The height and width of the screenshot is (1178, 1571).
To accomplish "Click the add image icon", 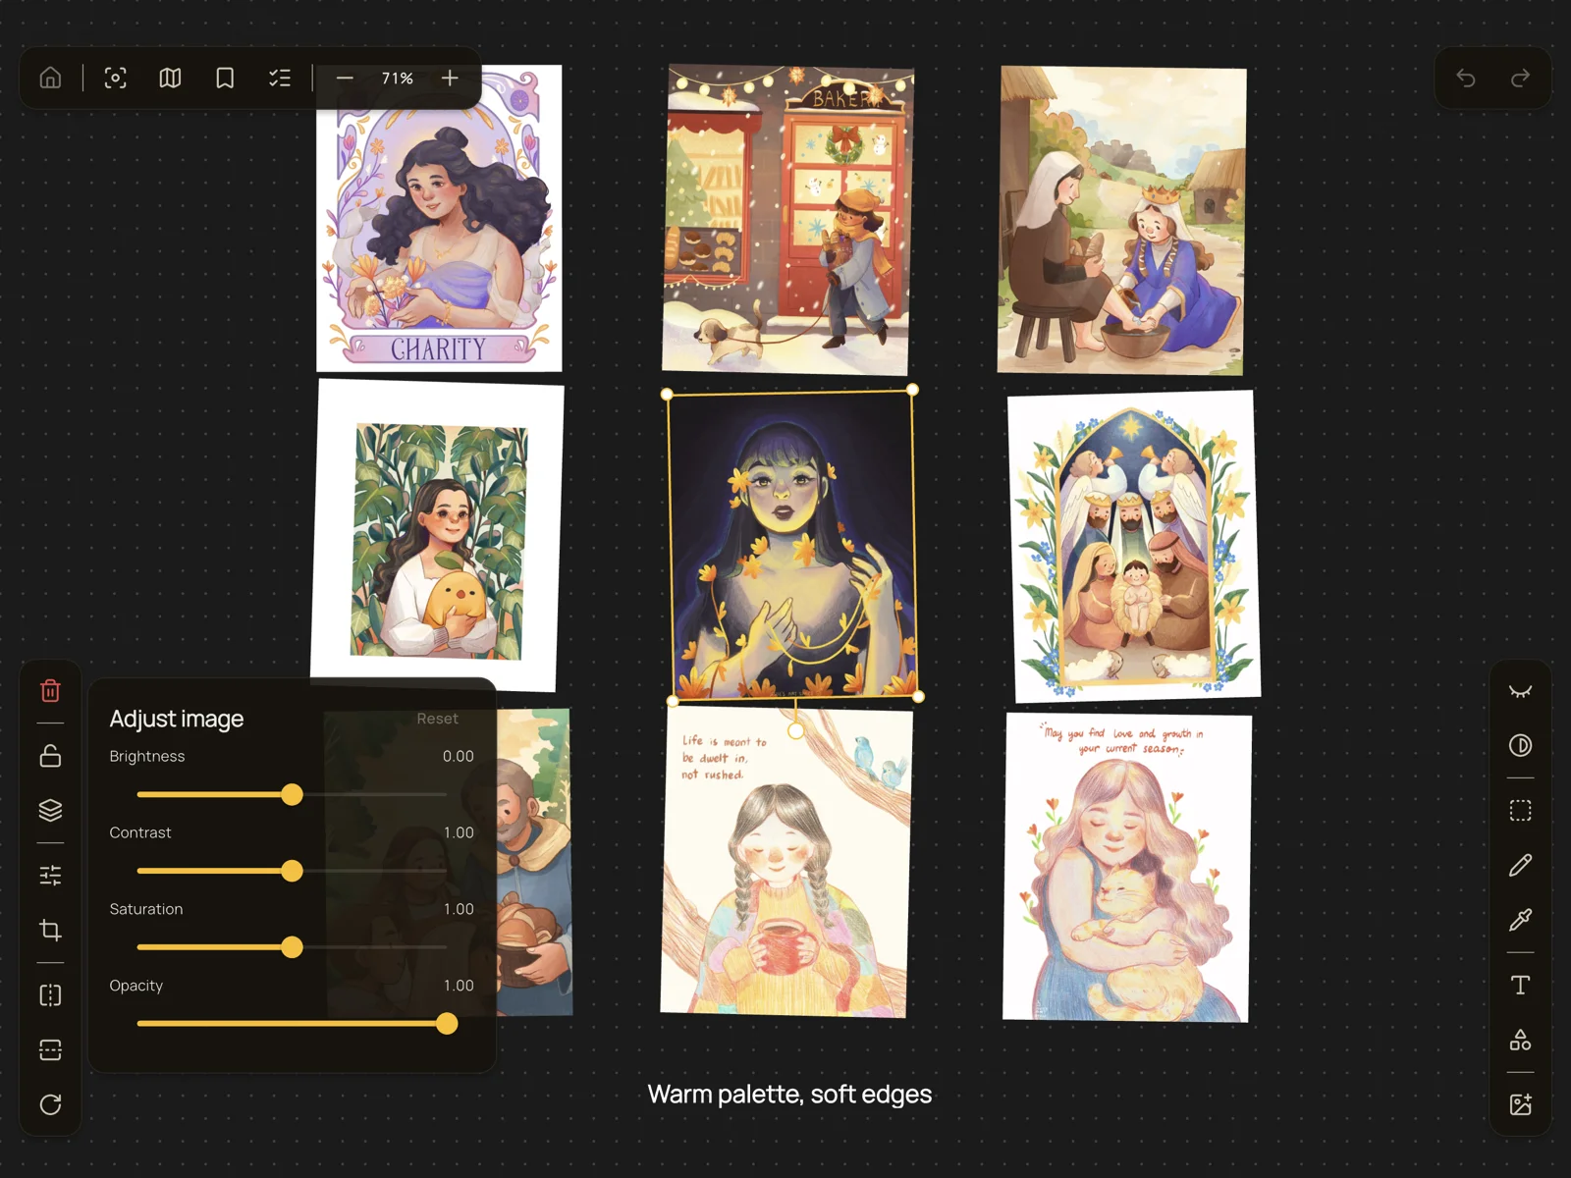I will click(1520, 1104).
